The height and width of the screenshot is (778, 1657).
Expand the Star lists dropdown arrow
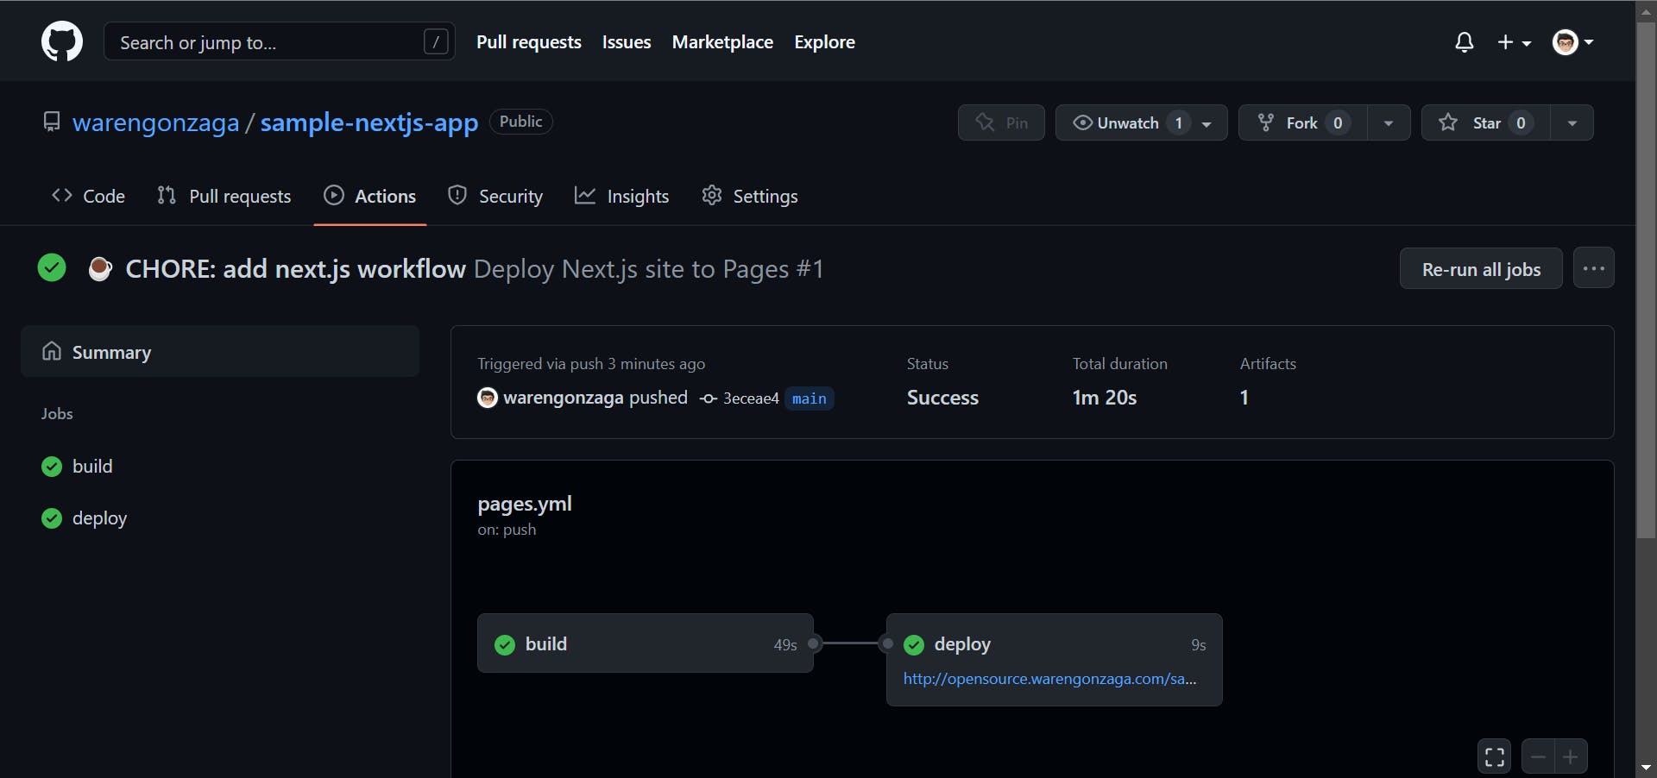1572,122
